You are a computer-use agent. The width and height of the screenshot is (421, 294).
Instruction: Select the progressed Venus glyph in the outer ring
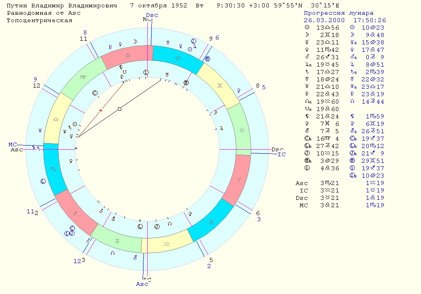(x=120, y=44)
